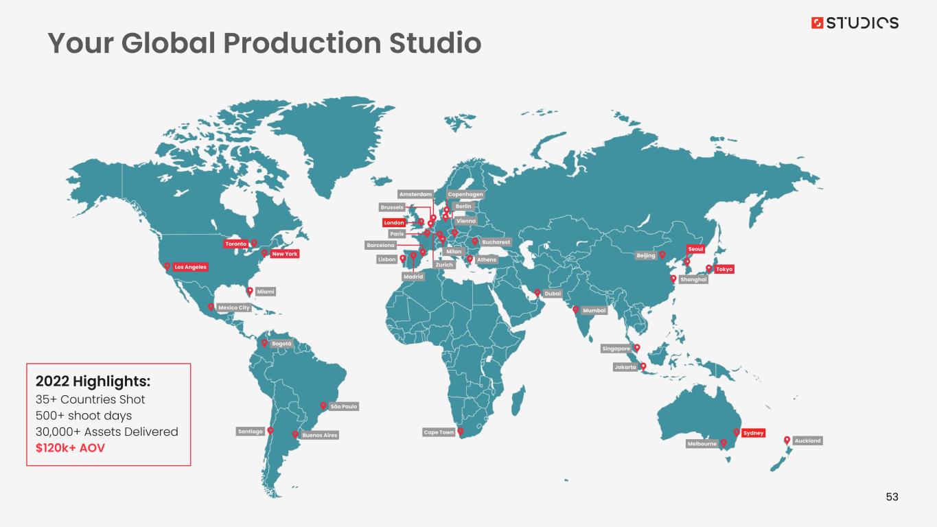Select the Mumbai location pin

pyautogui.click(x=576, y=309)
